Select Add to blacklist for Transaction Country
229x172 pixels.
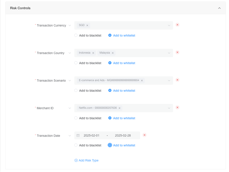(88, 63)
